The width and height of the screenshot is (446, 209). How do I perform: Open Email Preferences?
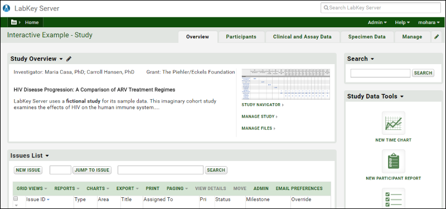coord(299,188)
